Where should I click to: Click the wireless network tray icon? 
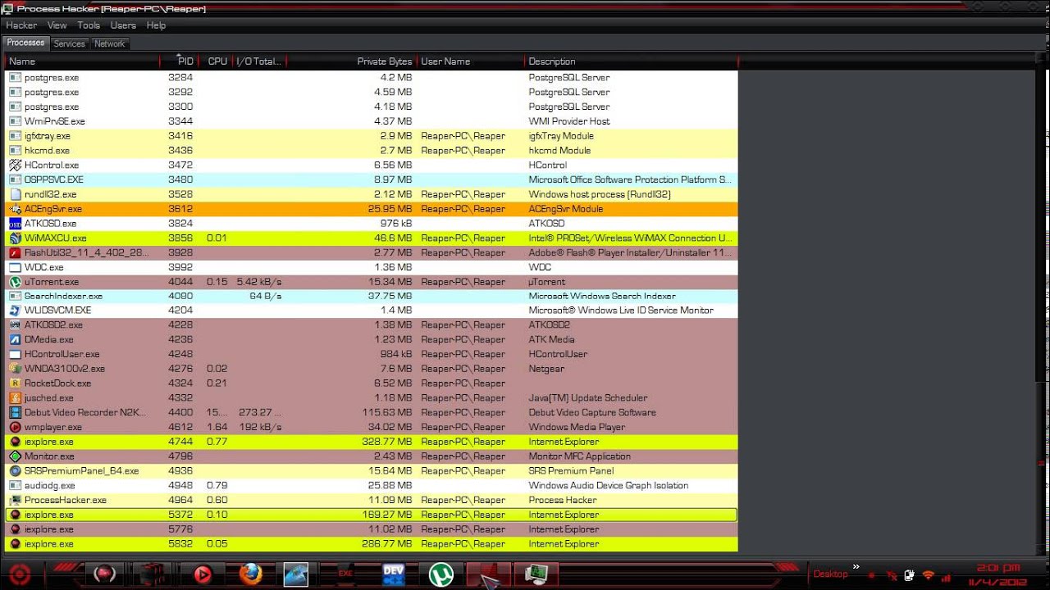pyautogui.click(x=929, y=575)
